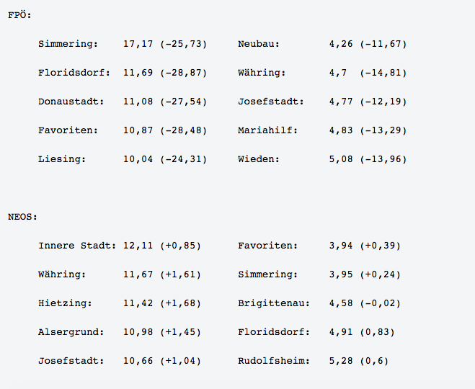The height and width of the screenshot is (389, 475).
Task: Click the Innere Stadt label
Action: pos(77,246)
